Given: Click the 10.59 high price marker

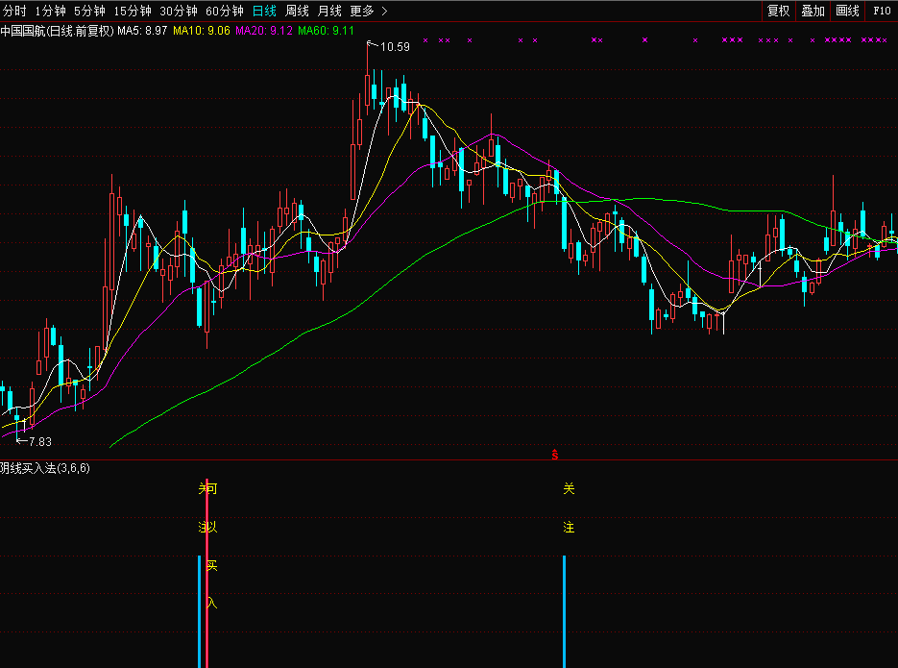Looking at the screenshot, I should 395,46.
